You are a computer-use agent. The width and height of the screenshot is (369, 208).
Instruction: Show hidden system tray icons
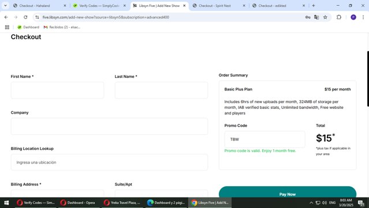tap(311, 203)
